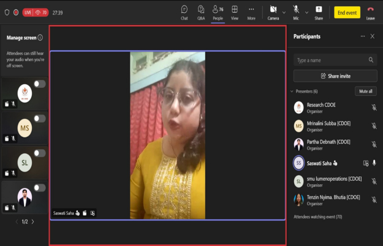This screenshot has height=246, width=383.
Task: Click the recording indicator icon
Action: coord(16,12)
